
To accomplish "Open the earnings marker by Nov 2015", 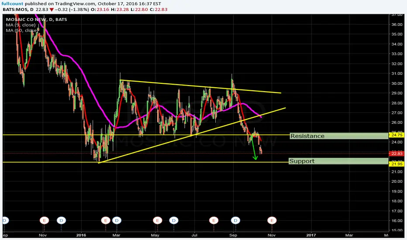I will tap(44, 220).
